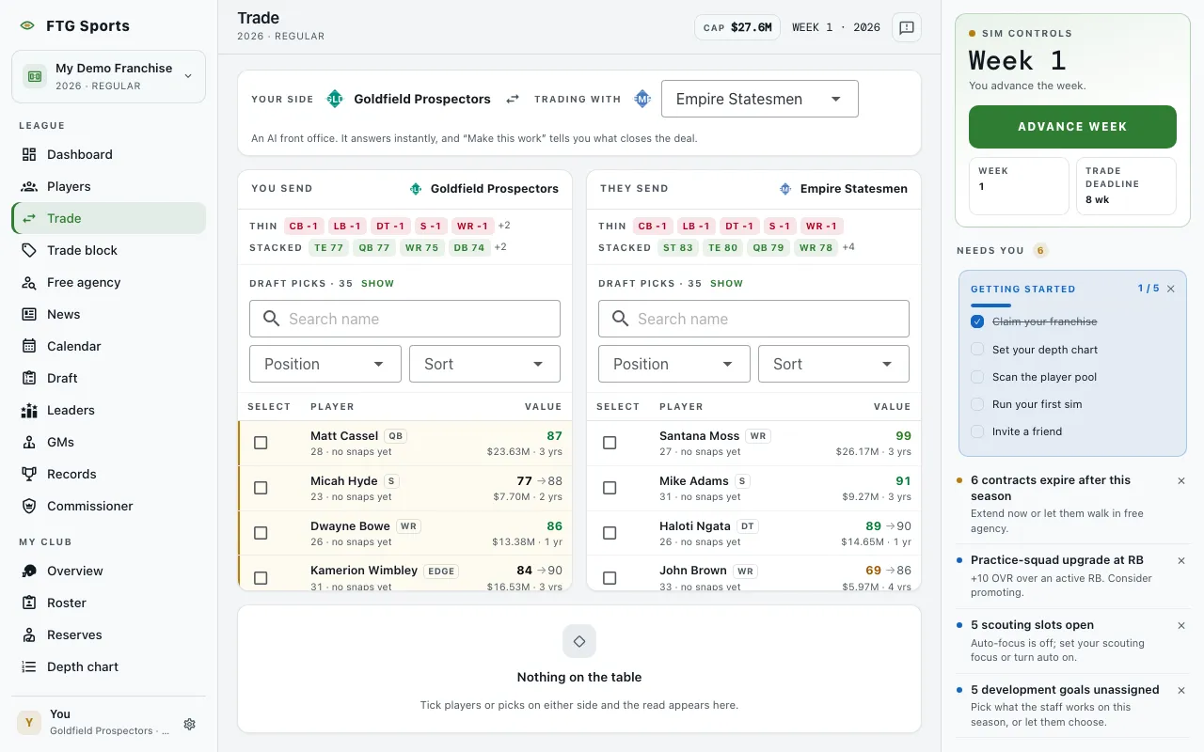Image resolution: width=1204 pixels, height=752 pixels.
Task: Open the Leaders menu item
Action: point(108,410)
